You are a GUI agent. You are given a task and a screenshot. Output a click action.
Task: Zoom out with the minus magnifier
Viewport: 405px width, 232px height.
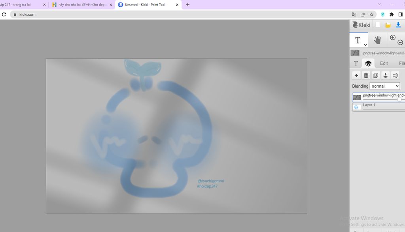[x=400, y=42]
